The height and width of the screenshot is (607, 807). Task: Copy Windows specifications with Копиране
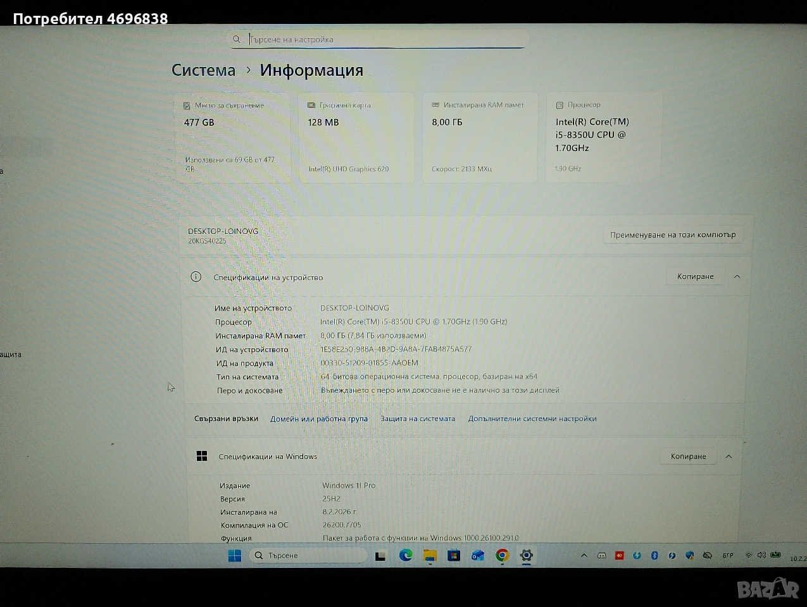688,457
